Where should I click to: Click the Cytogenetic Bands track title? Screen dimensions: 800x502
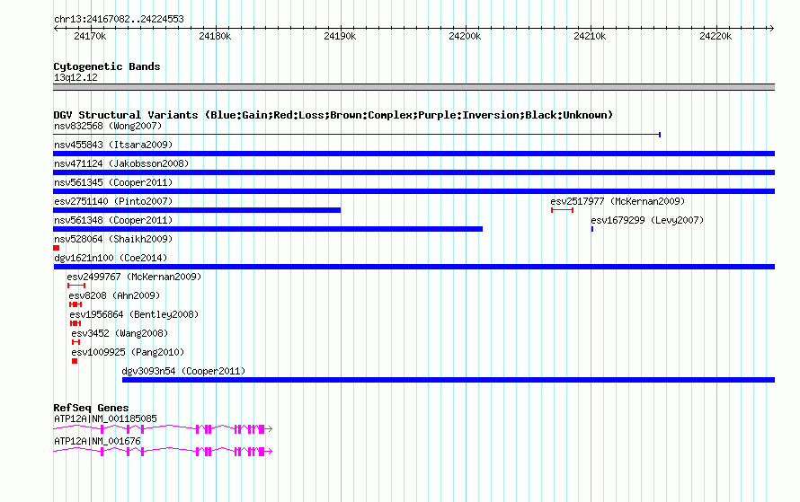(x=107, y=66)
